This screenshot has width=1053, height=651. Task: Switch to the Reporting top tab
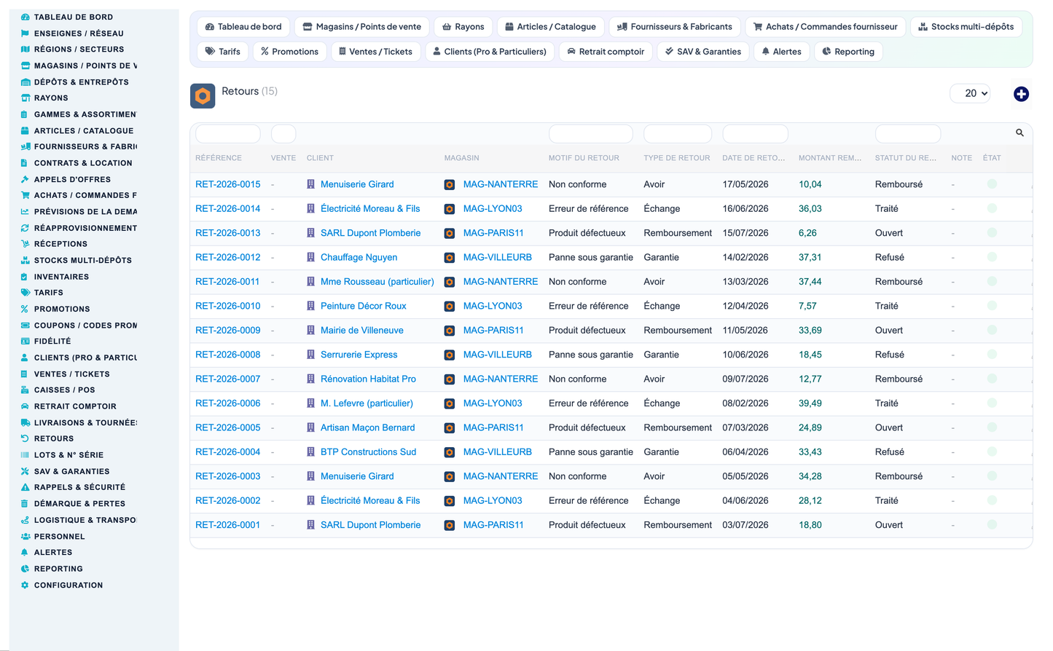848,52
